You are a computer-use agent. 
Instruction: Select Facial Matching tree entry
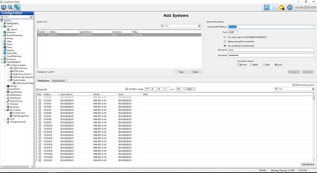coord(14,56)
